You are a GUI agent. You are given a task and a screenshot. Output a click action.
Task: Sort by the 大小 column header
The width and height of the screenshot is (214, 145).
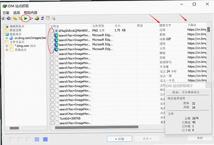point(125,25)
